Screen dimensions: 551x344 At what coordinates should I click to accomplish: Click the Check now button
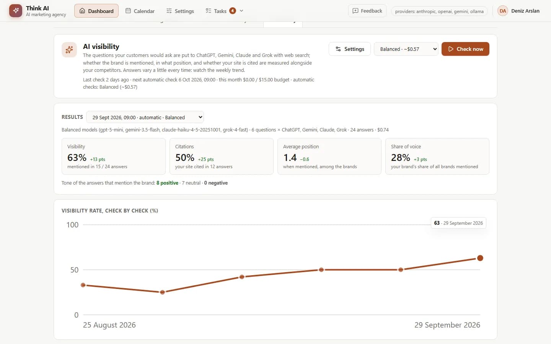(465, 49)
